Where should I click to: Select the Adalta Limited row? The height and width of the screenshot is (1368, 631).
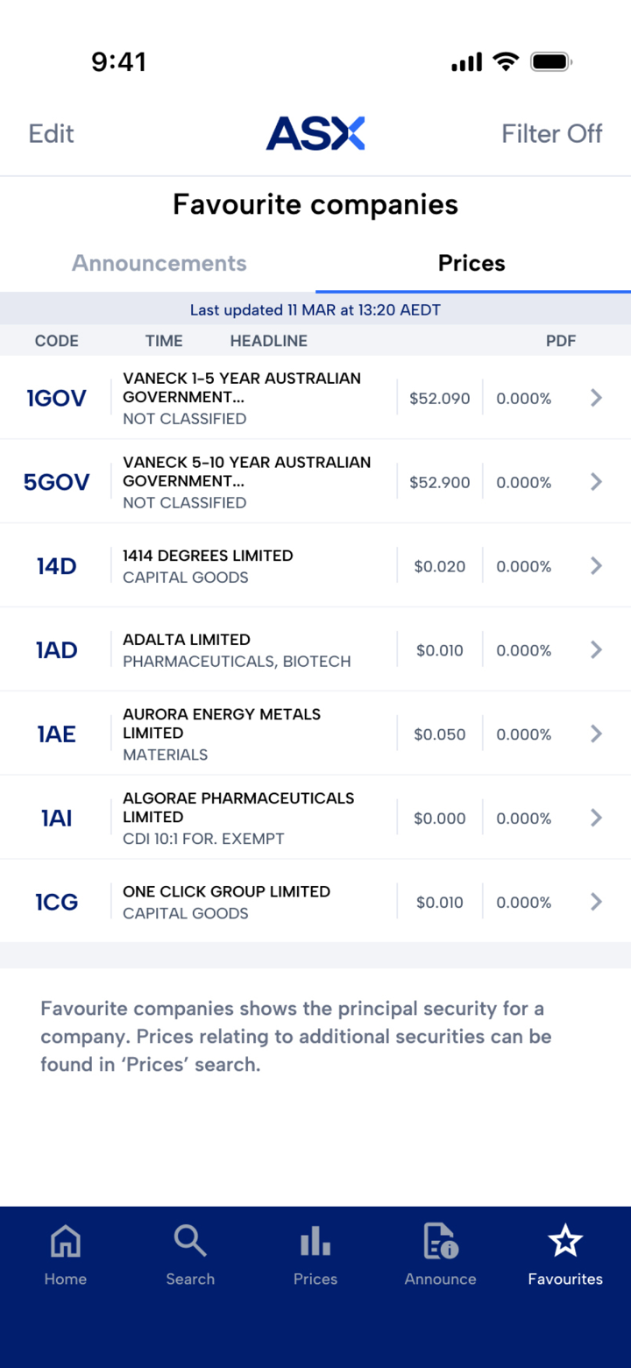(237, 650)
